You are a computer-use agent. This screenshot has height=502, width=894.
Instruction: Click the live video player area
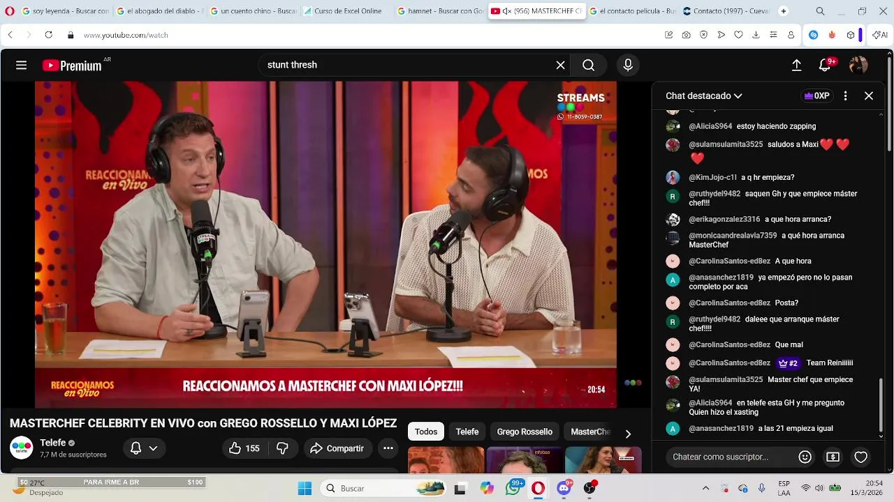point(325,244)
